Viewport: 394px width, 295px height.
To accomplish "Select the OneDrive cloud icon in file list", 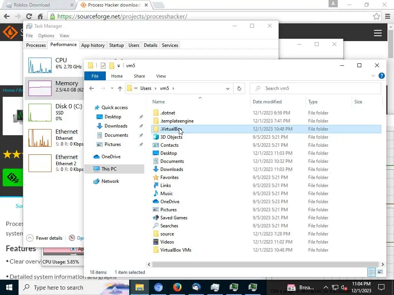I will tap(156, 201).
